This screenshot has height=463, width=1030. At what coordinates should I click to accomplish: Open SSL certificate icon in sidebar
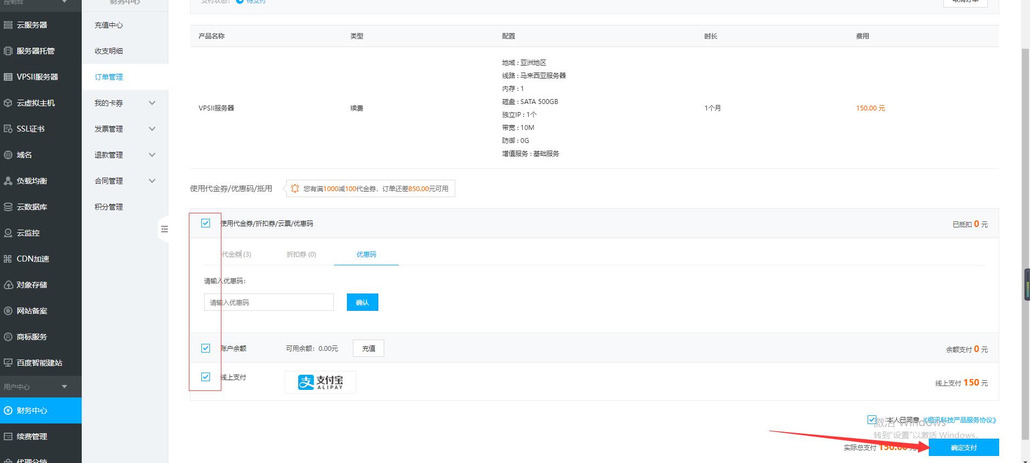pos(8,129)
